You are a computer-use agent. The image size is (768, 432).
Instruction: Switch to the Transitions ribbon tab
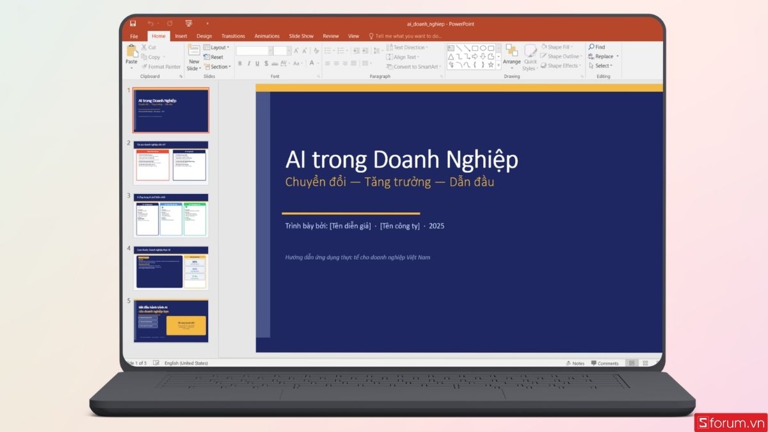click(x=233, y=36)
